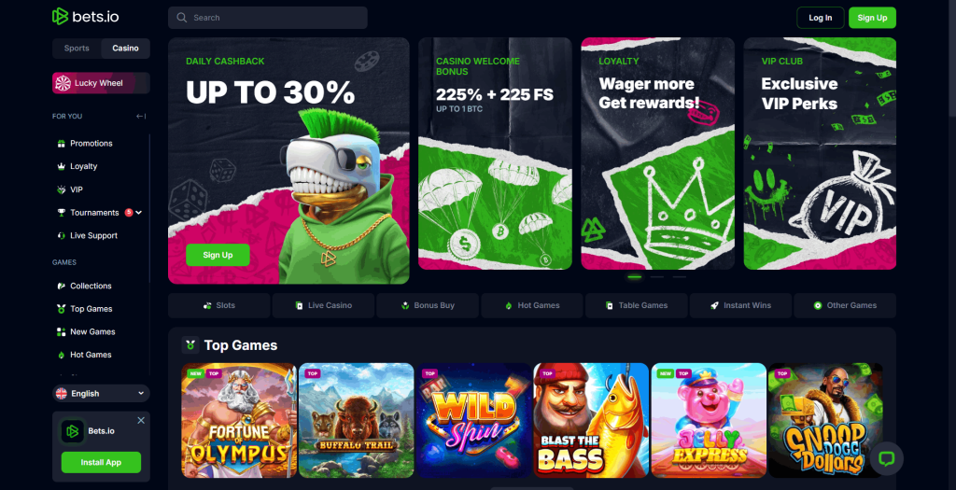Open the English language dropdown
The height and width of the screenshot is (490, 956).
coord(101,394)
